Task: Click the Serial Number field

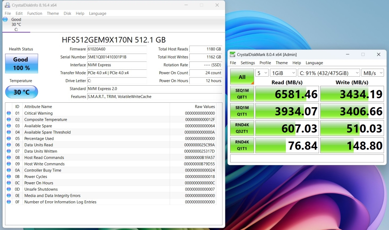Action: click(117, 57)
